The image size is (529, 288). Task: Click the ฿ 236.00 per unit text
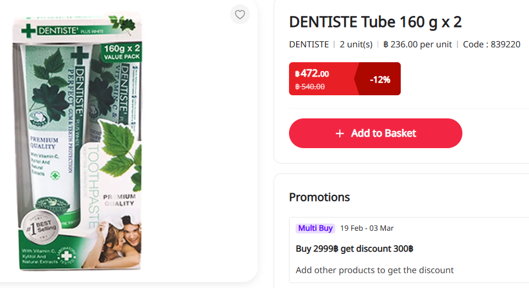click(418, 45)
